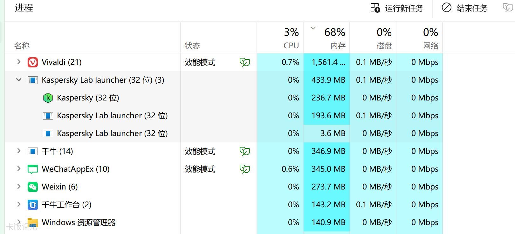The height and width of the screenshot is (234, 515).
Task: Sort processes by 状态 column
Action: [219, 38]
